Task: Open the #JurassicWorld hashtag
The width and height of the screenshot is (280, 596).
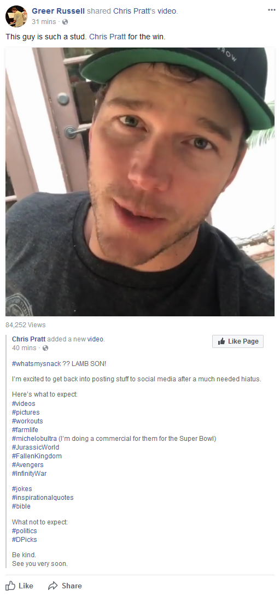Action: click(36, 447)
